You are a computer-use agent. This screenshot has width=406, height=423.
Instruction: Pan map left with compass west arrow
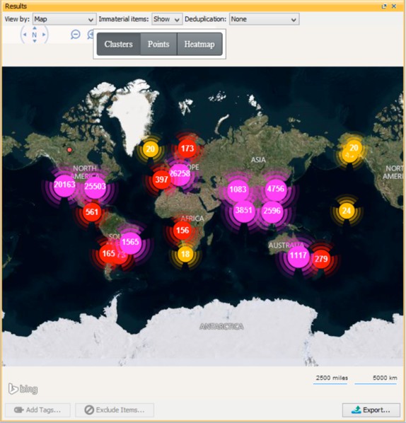click(x=25, y=35)
